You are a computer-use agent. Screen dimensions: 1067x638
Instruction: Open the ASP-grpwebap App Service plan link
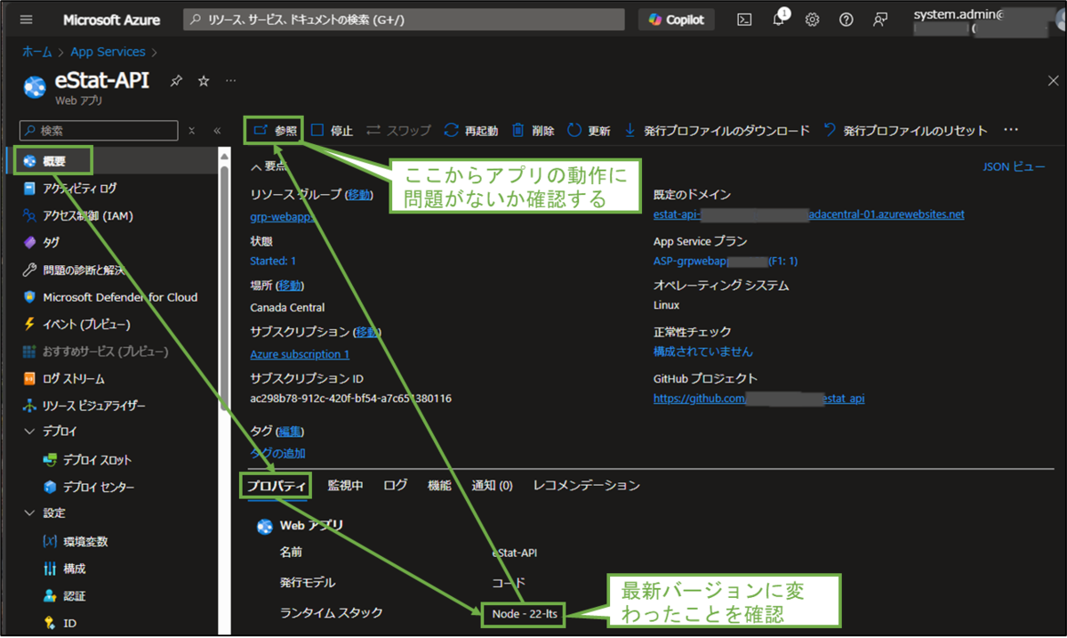[726, 262]
